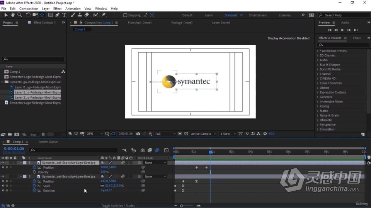Toggle keyframe diamond for layer 2 Rotation
This screenshot has height=208, width=371.
tap(7, 190)
